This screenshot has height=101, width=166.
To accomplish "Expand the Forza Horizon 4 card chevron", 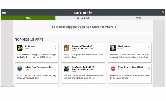I will pyautogui.click(x=149, y=69).
